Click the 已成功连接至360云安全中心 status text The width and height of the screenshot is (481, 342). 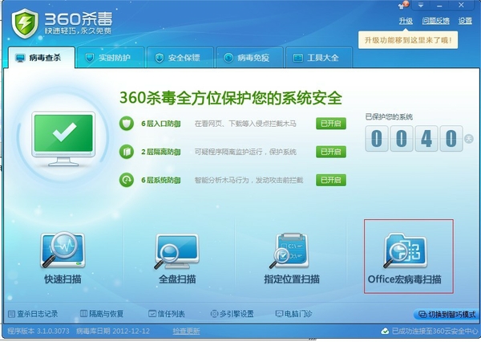click(x=435, y=332)
